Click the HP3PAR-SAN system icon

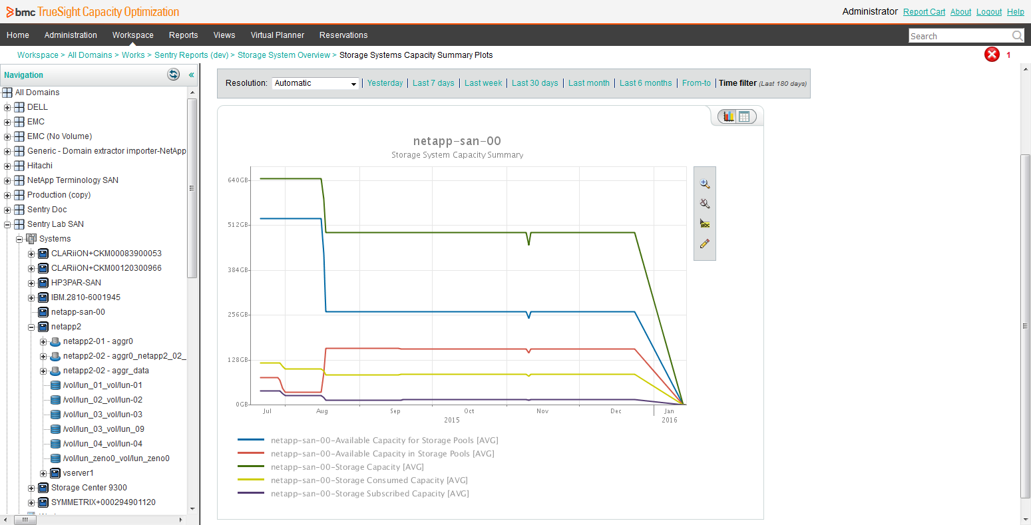coord(43,283)
